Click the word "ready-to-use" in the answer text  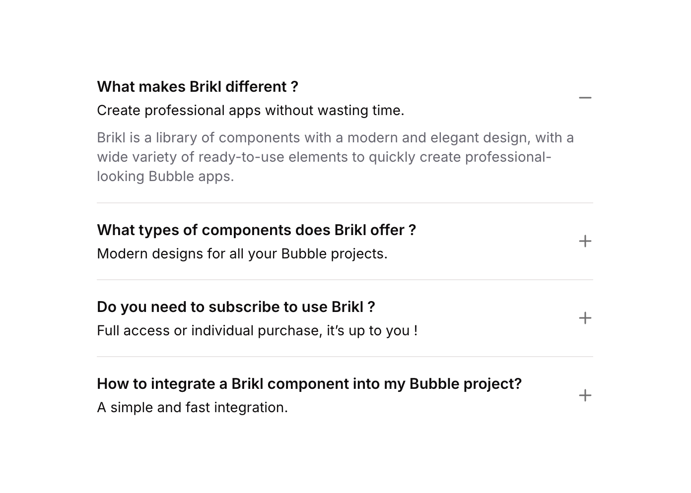coord(241,157)
